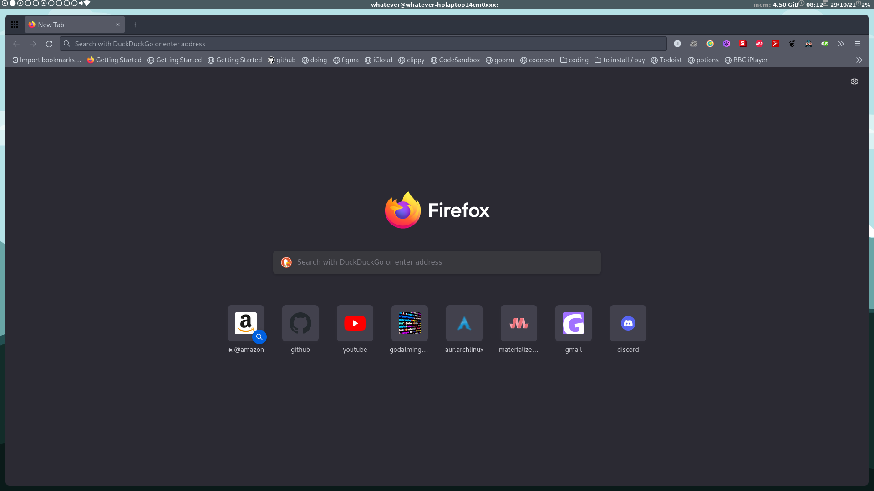Viewport: 874px width, 491px height.
Task: Open new tab settings gear
Action: 854,81
